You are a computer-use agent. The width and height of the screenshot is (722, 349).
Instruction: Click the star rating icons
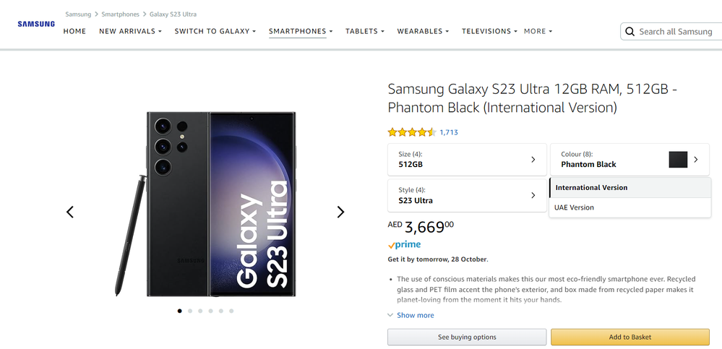(x=412, y=133)
